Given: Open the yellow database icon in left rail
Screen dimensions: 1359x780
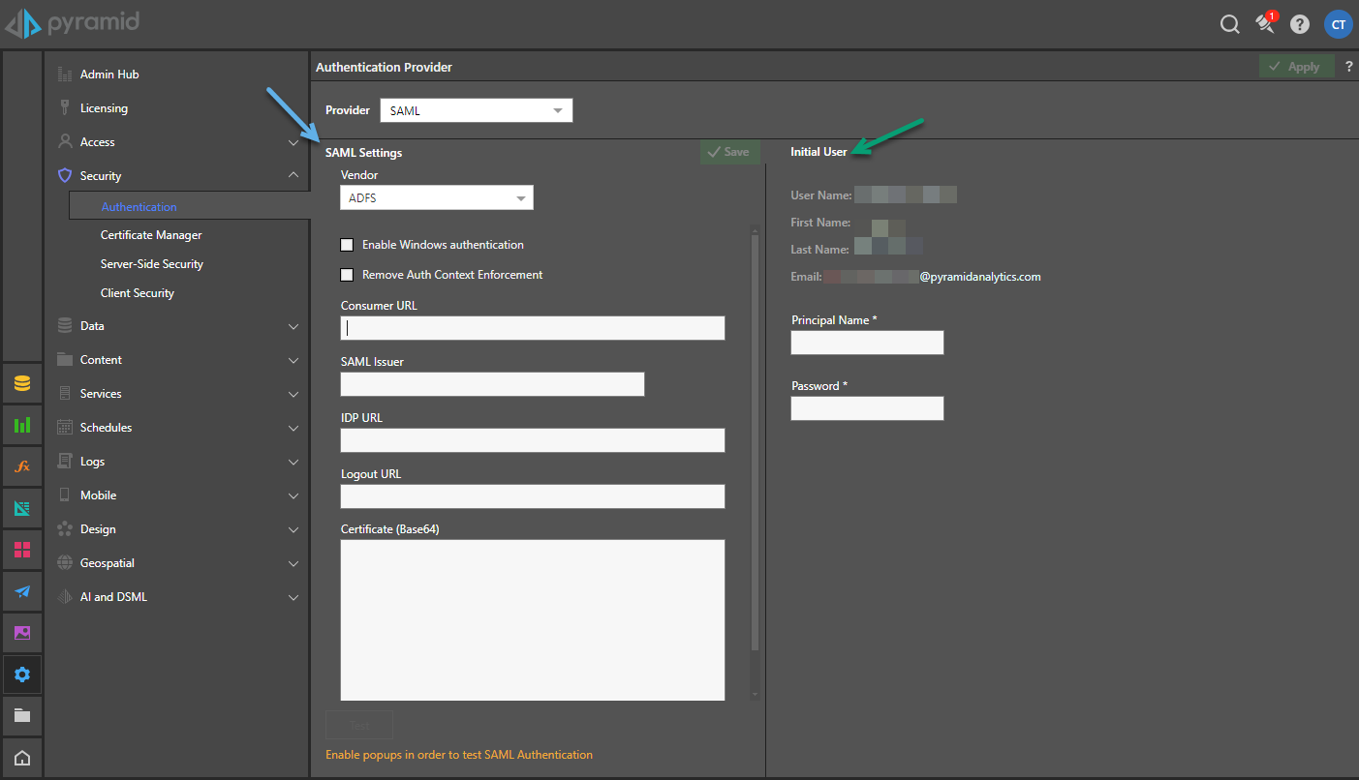Looking at the screenshot, I should pyautogui.click(x=22, y=384).
